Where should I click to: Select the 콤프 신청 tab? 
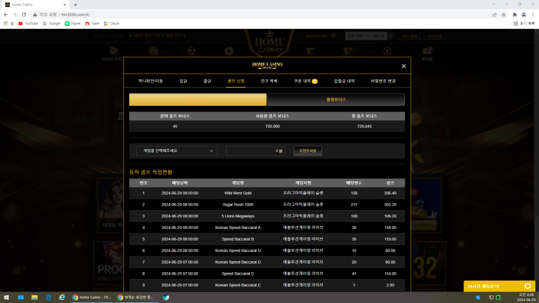click(x=236, y=81)
